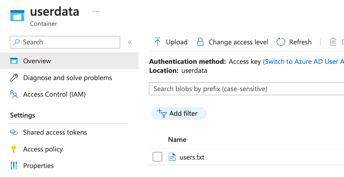The image size is (344, 177).
Task: Click the users.txt file icon
Action: [x=172, y=157]
